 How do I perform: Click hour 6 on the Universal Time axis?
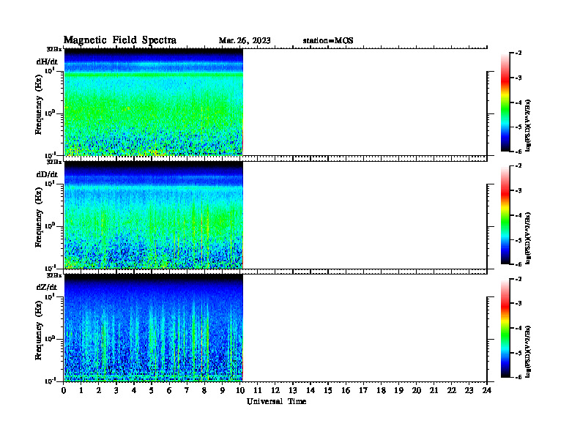(x=169, y=391)
